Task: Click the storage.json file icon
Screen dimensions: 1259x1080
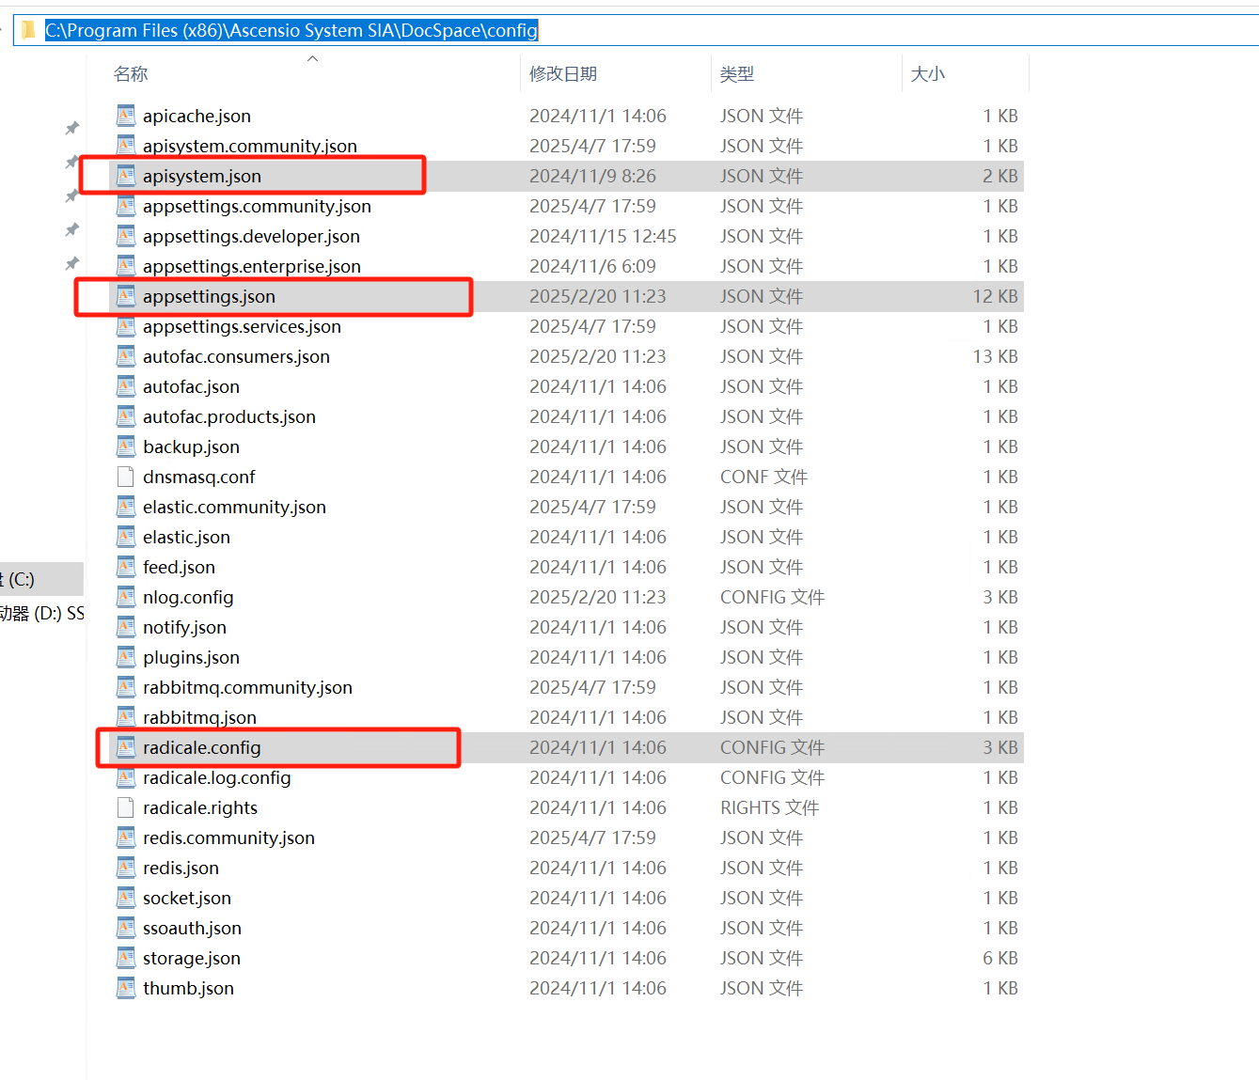Action: click(125, 958)
